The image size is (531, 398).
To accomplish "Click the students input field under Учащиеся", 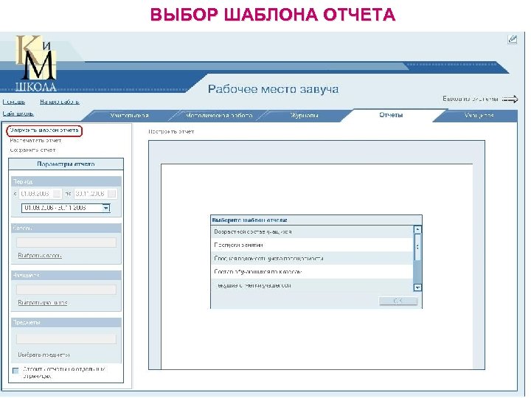I will tap(66, 290).
